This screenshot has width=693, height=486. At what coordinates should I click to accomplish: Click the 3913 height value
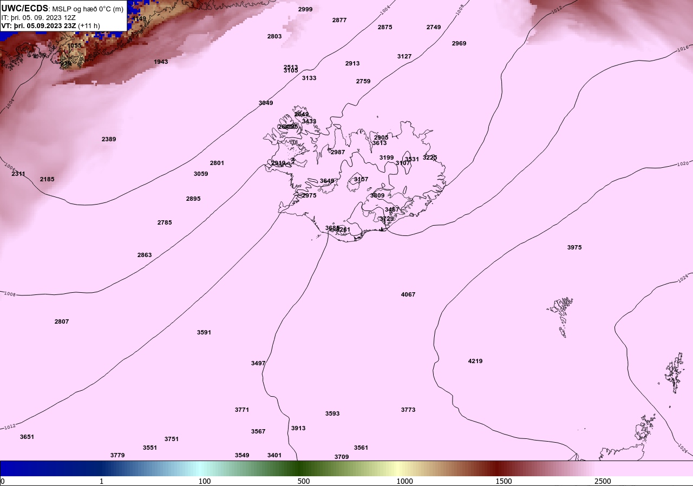(298, 428)
